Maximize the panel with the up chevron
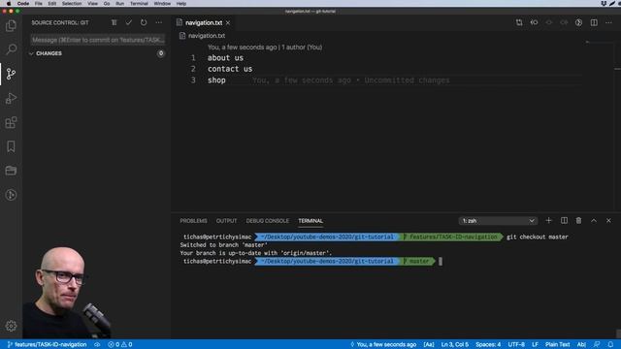This screenshot has height=349, width=621. point(594,220)
